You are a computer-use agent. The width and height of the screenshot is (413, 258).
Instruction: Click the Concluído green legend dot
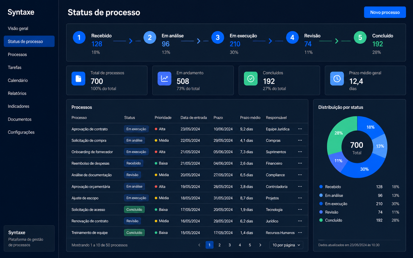[321, 220]
